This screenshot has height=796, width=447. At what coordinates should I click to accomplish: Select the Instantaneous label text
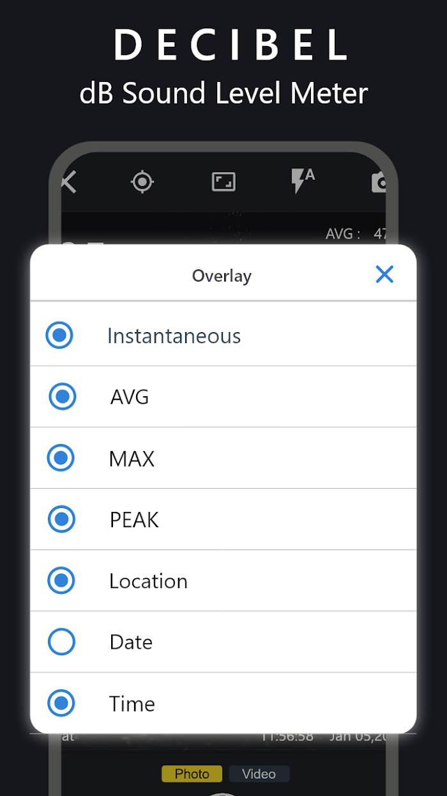tap(174, 336)
